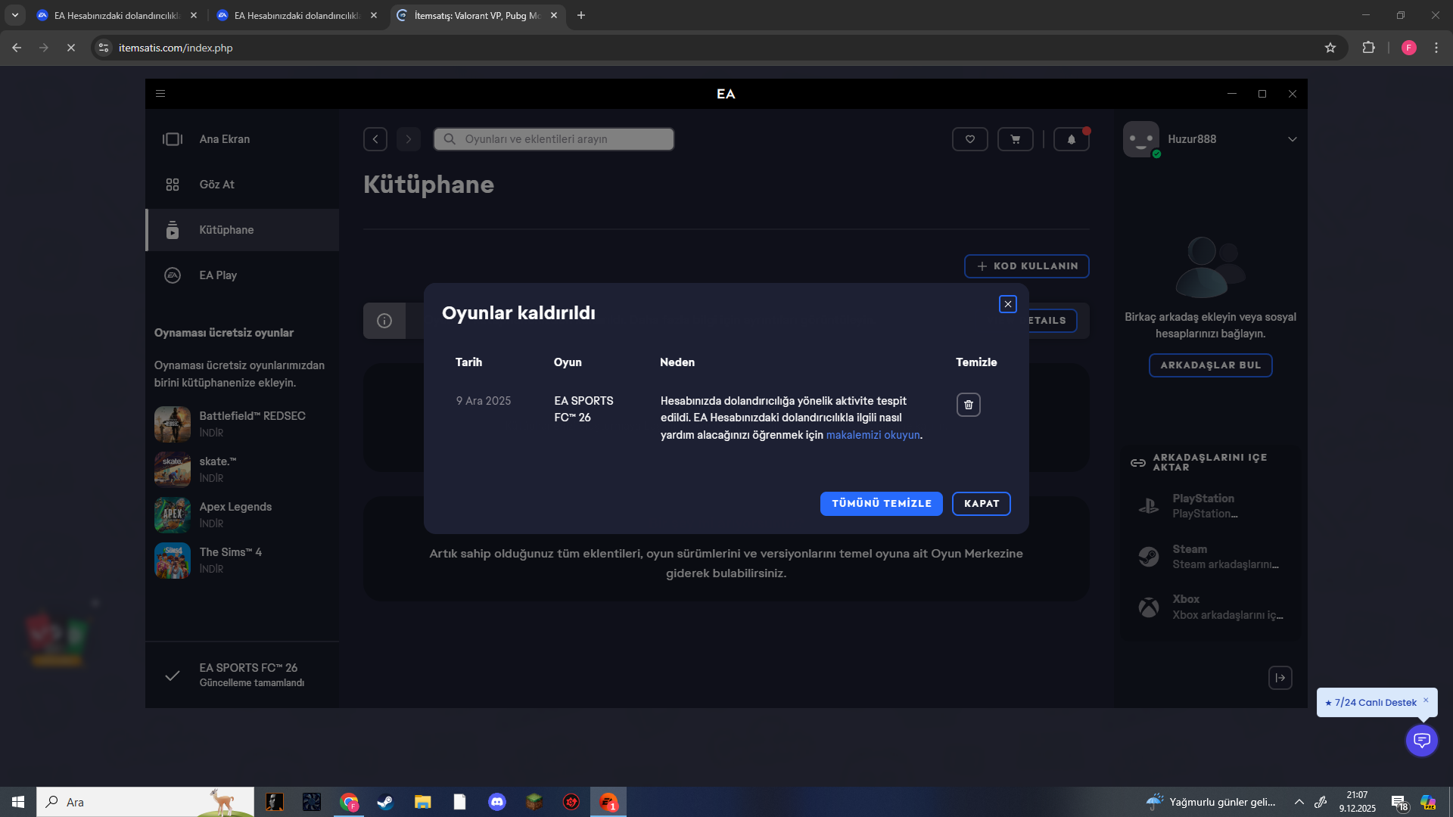The height and width of the screenshot is (817, 1453).
Task: Open the Apex Legends game thumbnail
Action: click(x=173, y=514)
